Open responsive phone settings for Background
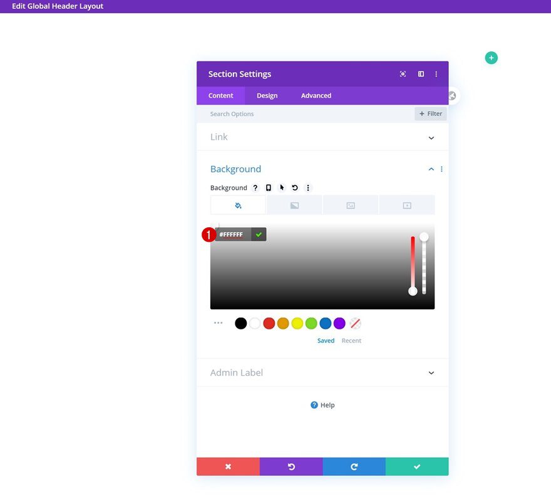Image resolution: width=551 pixels, height=501 pixels. coord(269,187)
